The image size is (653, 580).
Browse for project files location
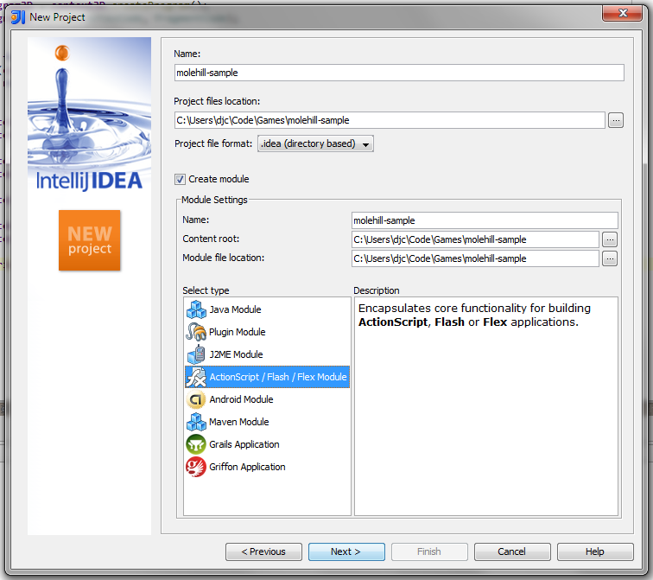[x=616, y=120]
